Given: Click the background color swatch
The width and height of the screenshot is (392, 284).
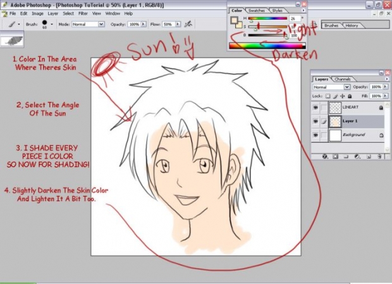Looking at the screenshot, I should pyautogui.click(x=239, y=25).
